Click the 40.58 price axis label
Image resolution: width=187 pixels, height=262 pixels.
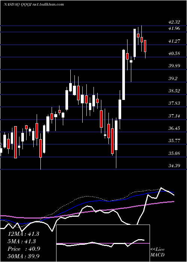tap(174, 54)
